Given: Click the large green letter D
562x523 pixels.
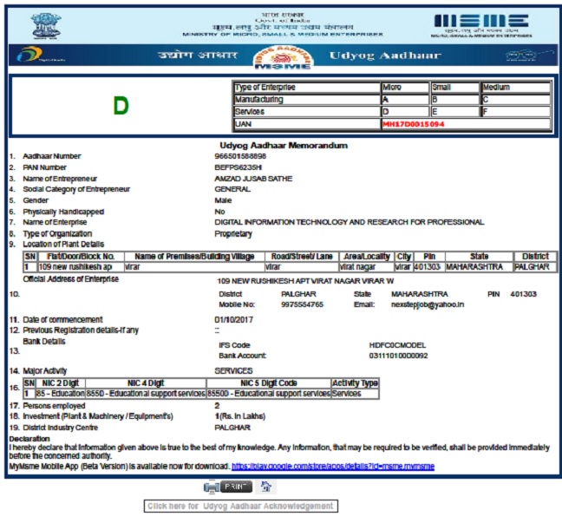Looking at the screenshot, I should tap(121, 106).
